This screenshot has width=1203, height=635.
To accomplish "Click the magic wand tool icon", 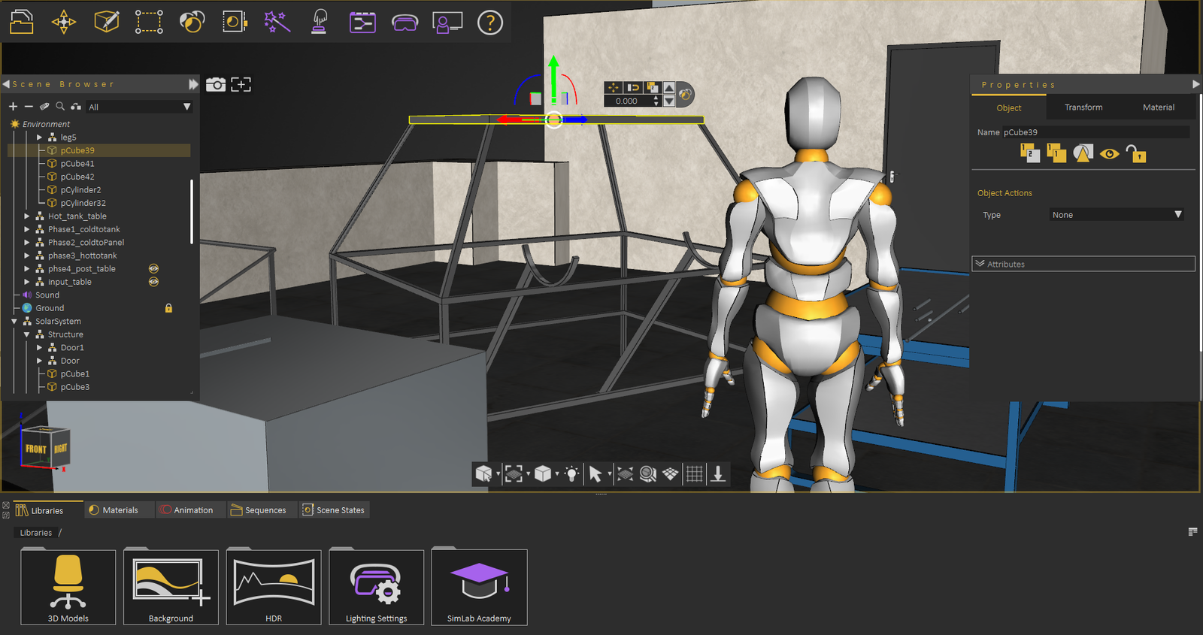I will 277,23.
